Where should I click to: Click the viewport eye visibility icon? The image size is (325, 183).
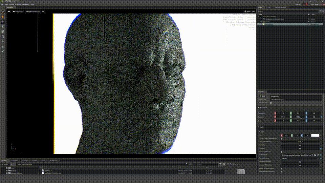coord(43,12)
